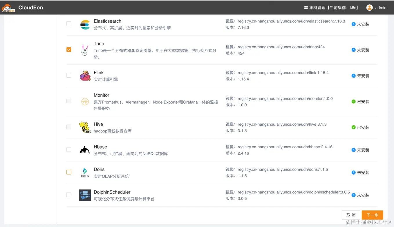The height and width of the screenshot is (227, 394).
Task: Click the CloudEon logo icon
Action: pos(8,8)
